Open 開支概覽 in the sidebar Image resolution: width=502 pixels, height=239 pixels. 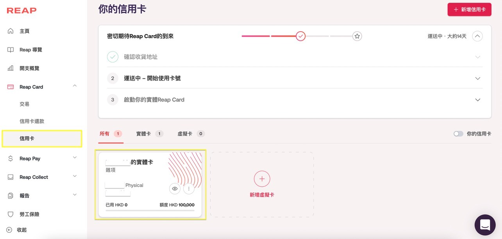pos(30,68)
